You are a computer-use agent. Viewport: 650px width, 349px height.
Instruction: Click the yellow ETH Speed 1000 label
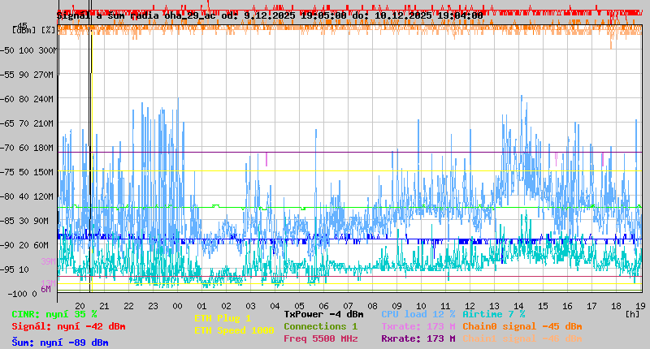point(234,330)
